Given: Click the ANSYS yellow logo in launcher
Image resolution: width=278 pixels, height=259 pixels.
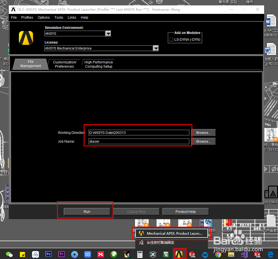Looking at the screenshot, I should (26, 38).
